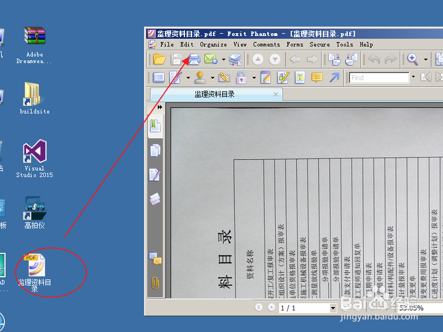Select the highlight markup tool
The height and width of the screenshot is (332, 443).
pyautogui.click(x=283, y=77)
